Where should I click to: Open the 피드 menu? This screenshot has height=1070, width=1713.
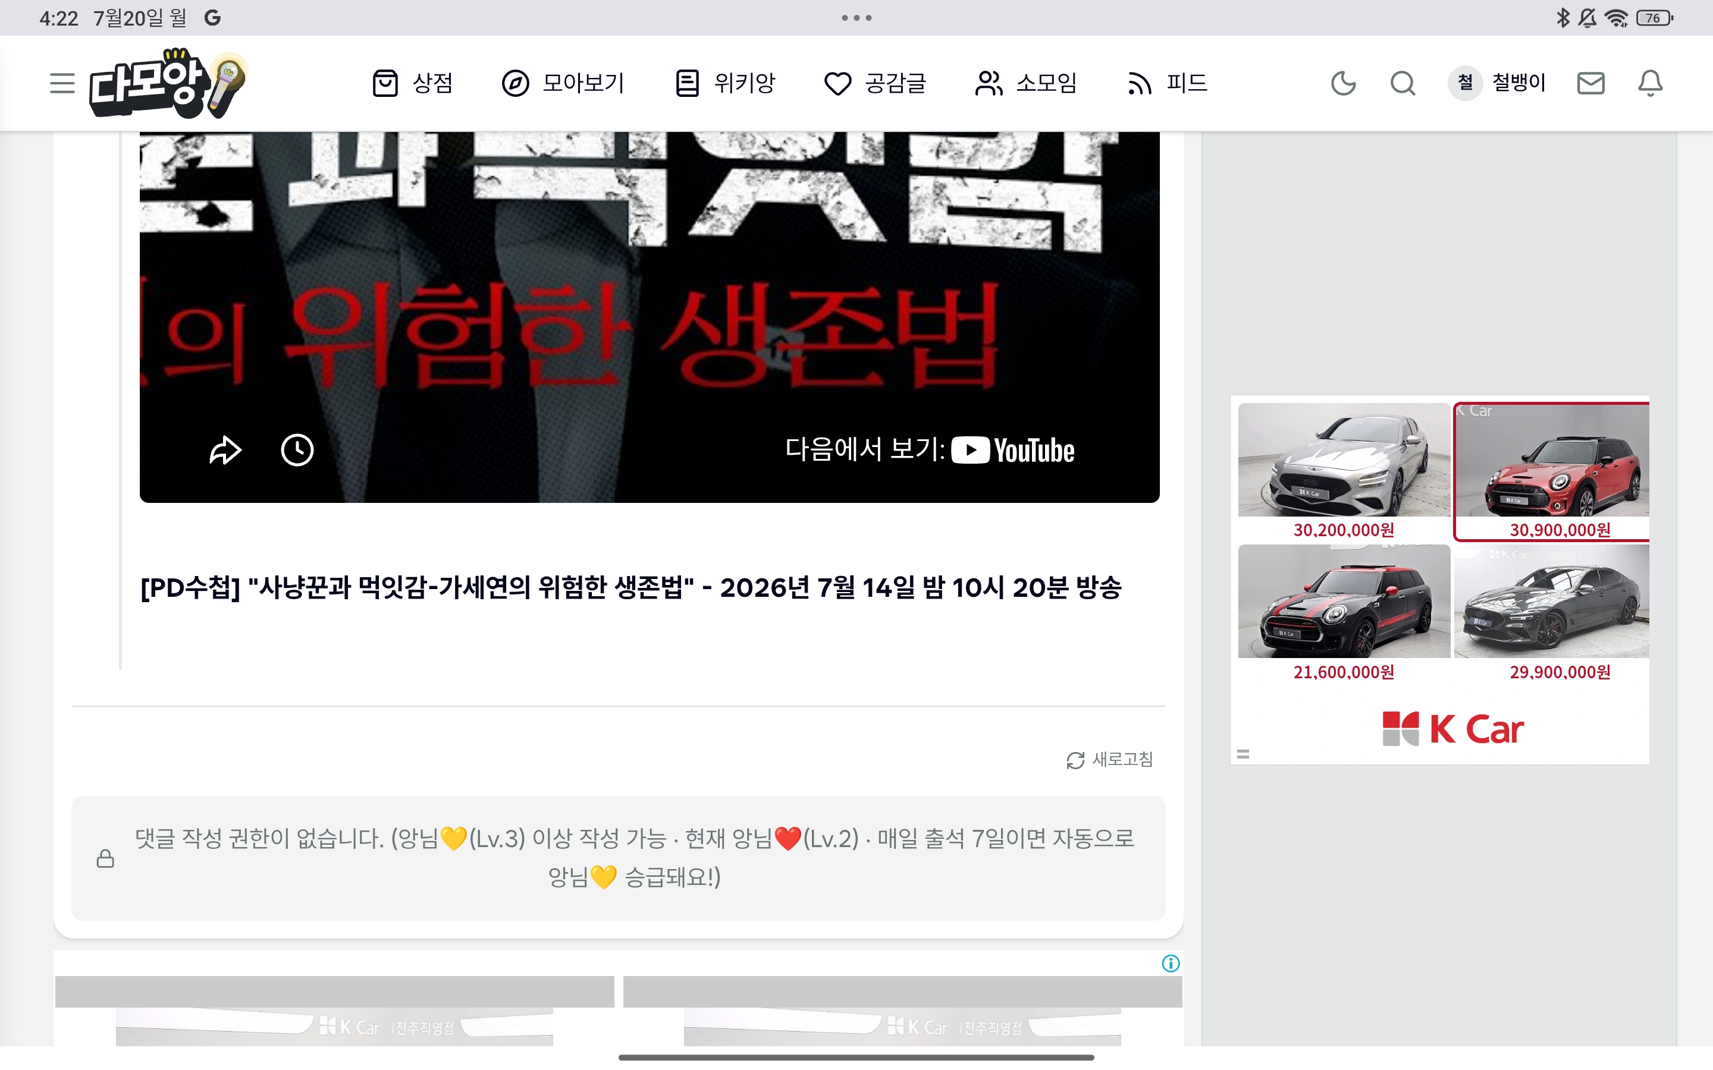(x=1167, y=83)
